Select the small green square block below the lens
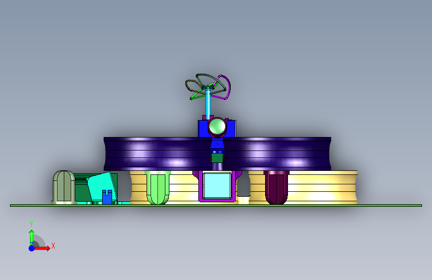 coord(217,157)
